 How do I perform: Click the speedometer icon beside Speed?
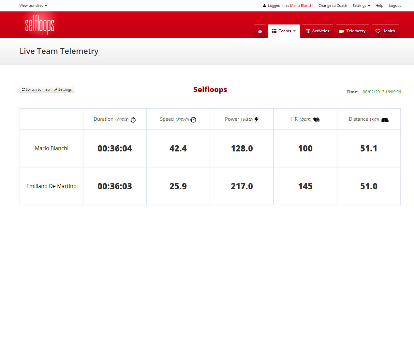click(193, 120)
